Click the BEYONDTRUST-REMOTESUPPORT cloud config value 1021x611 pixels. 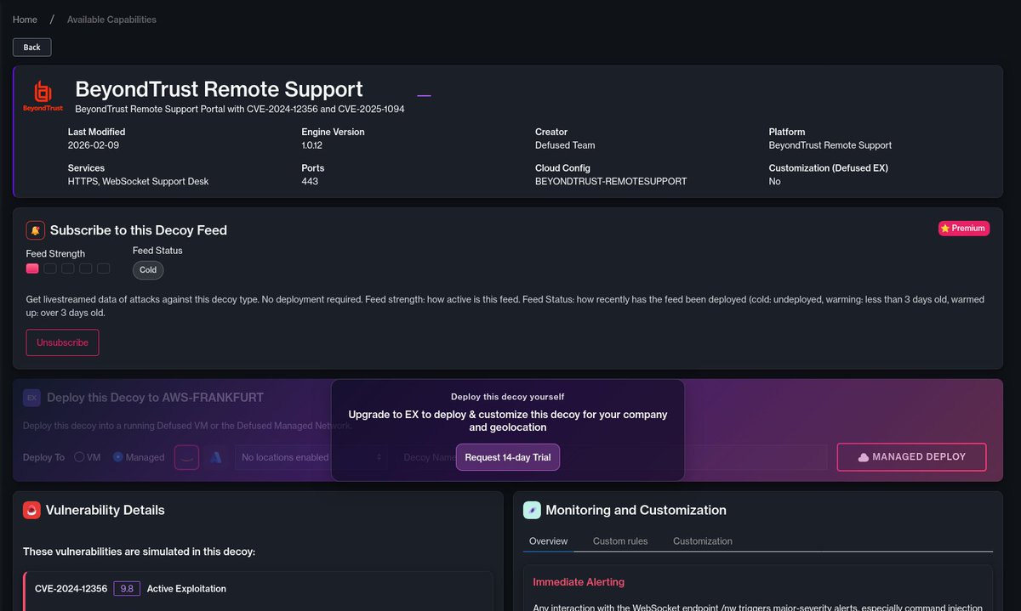click(611, 181)
